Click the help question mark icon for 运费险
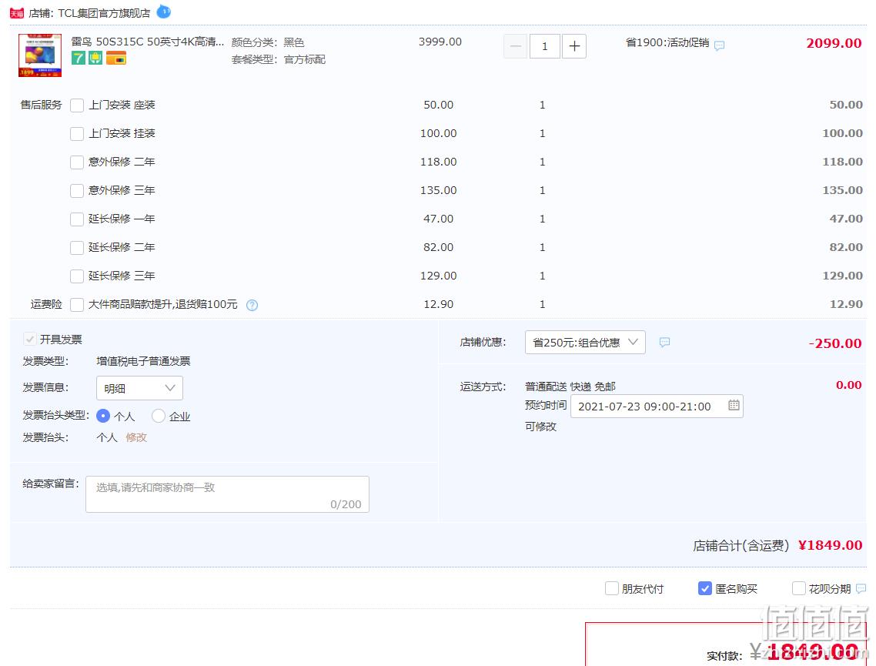 252,305
